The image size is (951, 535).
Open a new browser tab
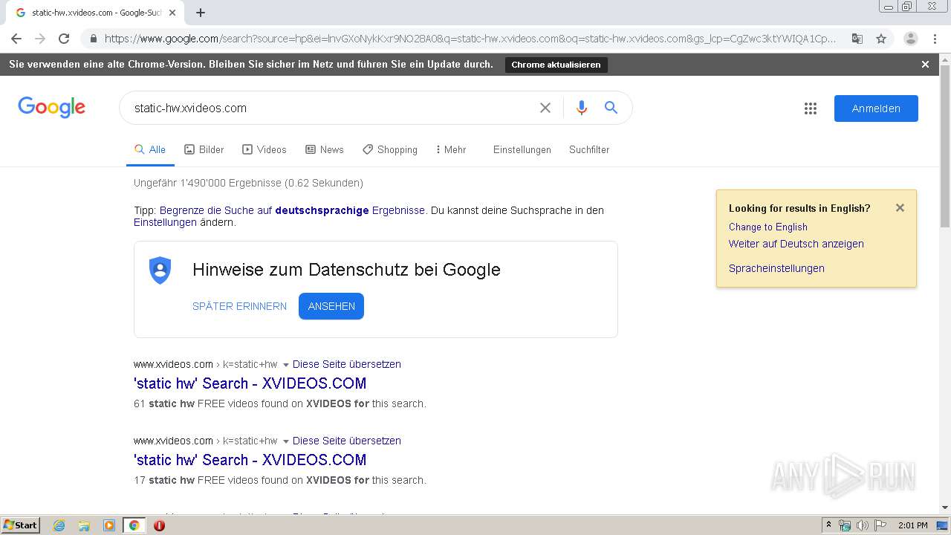click(x=201, y=13)
